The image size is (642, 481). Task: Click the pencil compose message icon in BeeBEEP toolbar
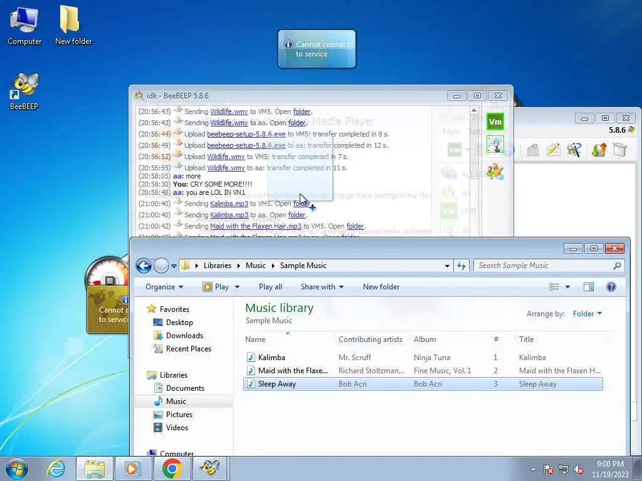pos(553,150)
